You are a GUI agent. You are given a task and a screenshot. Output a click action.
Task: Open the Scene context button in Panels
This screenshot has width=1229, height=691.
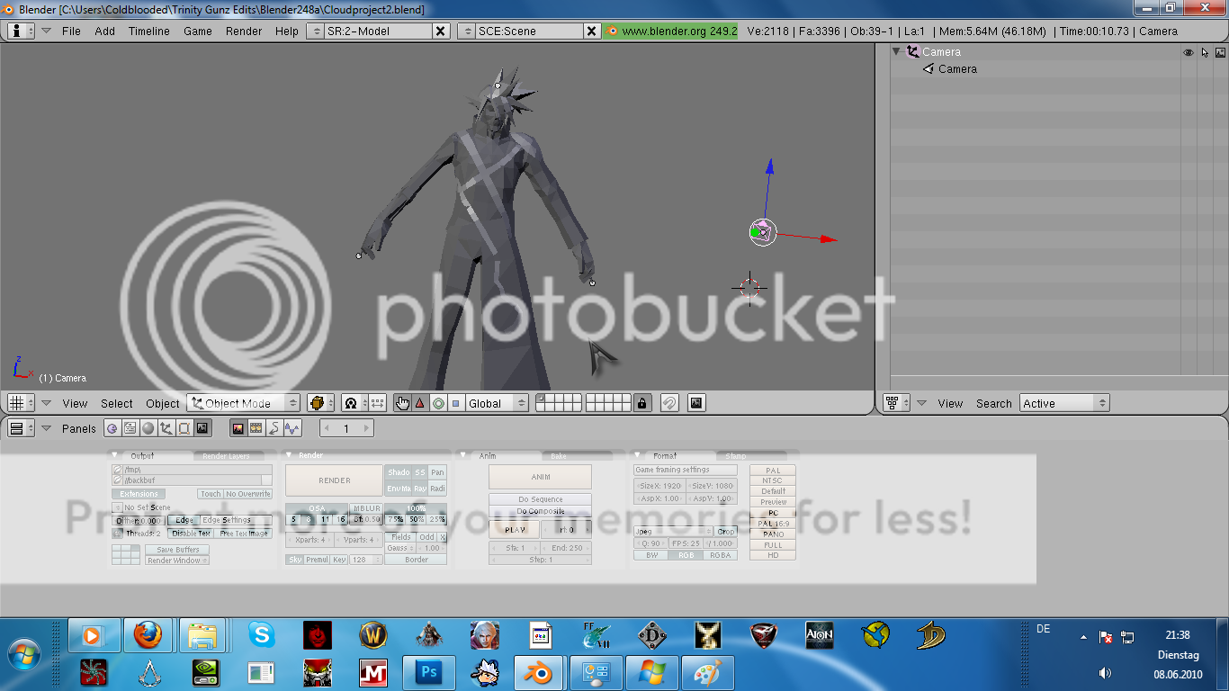(x=202, y=428)
